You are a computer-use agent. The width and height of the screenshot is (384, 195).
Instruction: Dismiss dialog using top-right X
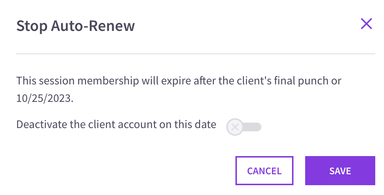[x=366, y=24]
